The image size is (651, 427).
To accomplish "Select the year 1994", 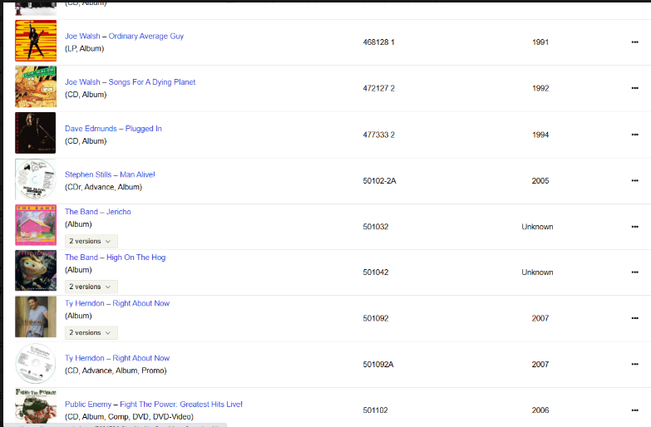I will (540, 135).
